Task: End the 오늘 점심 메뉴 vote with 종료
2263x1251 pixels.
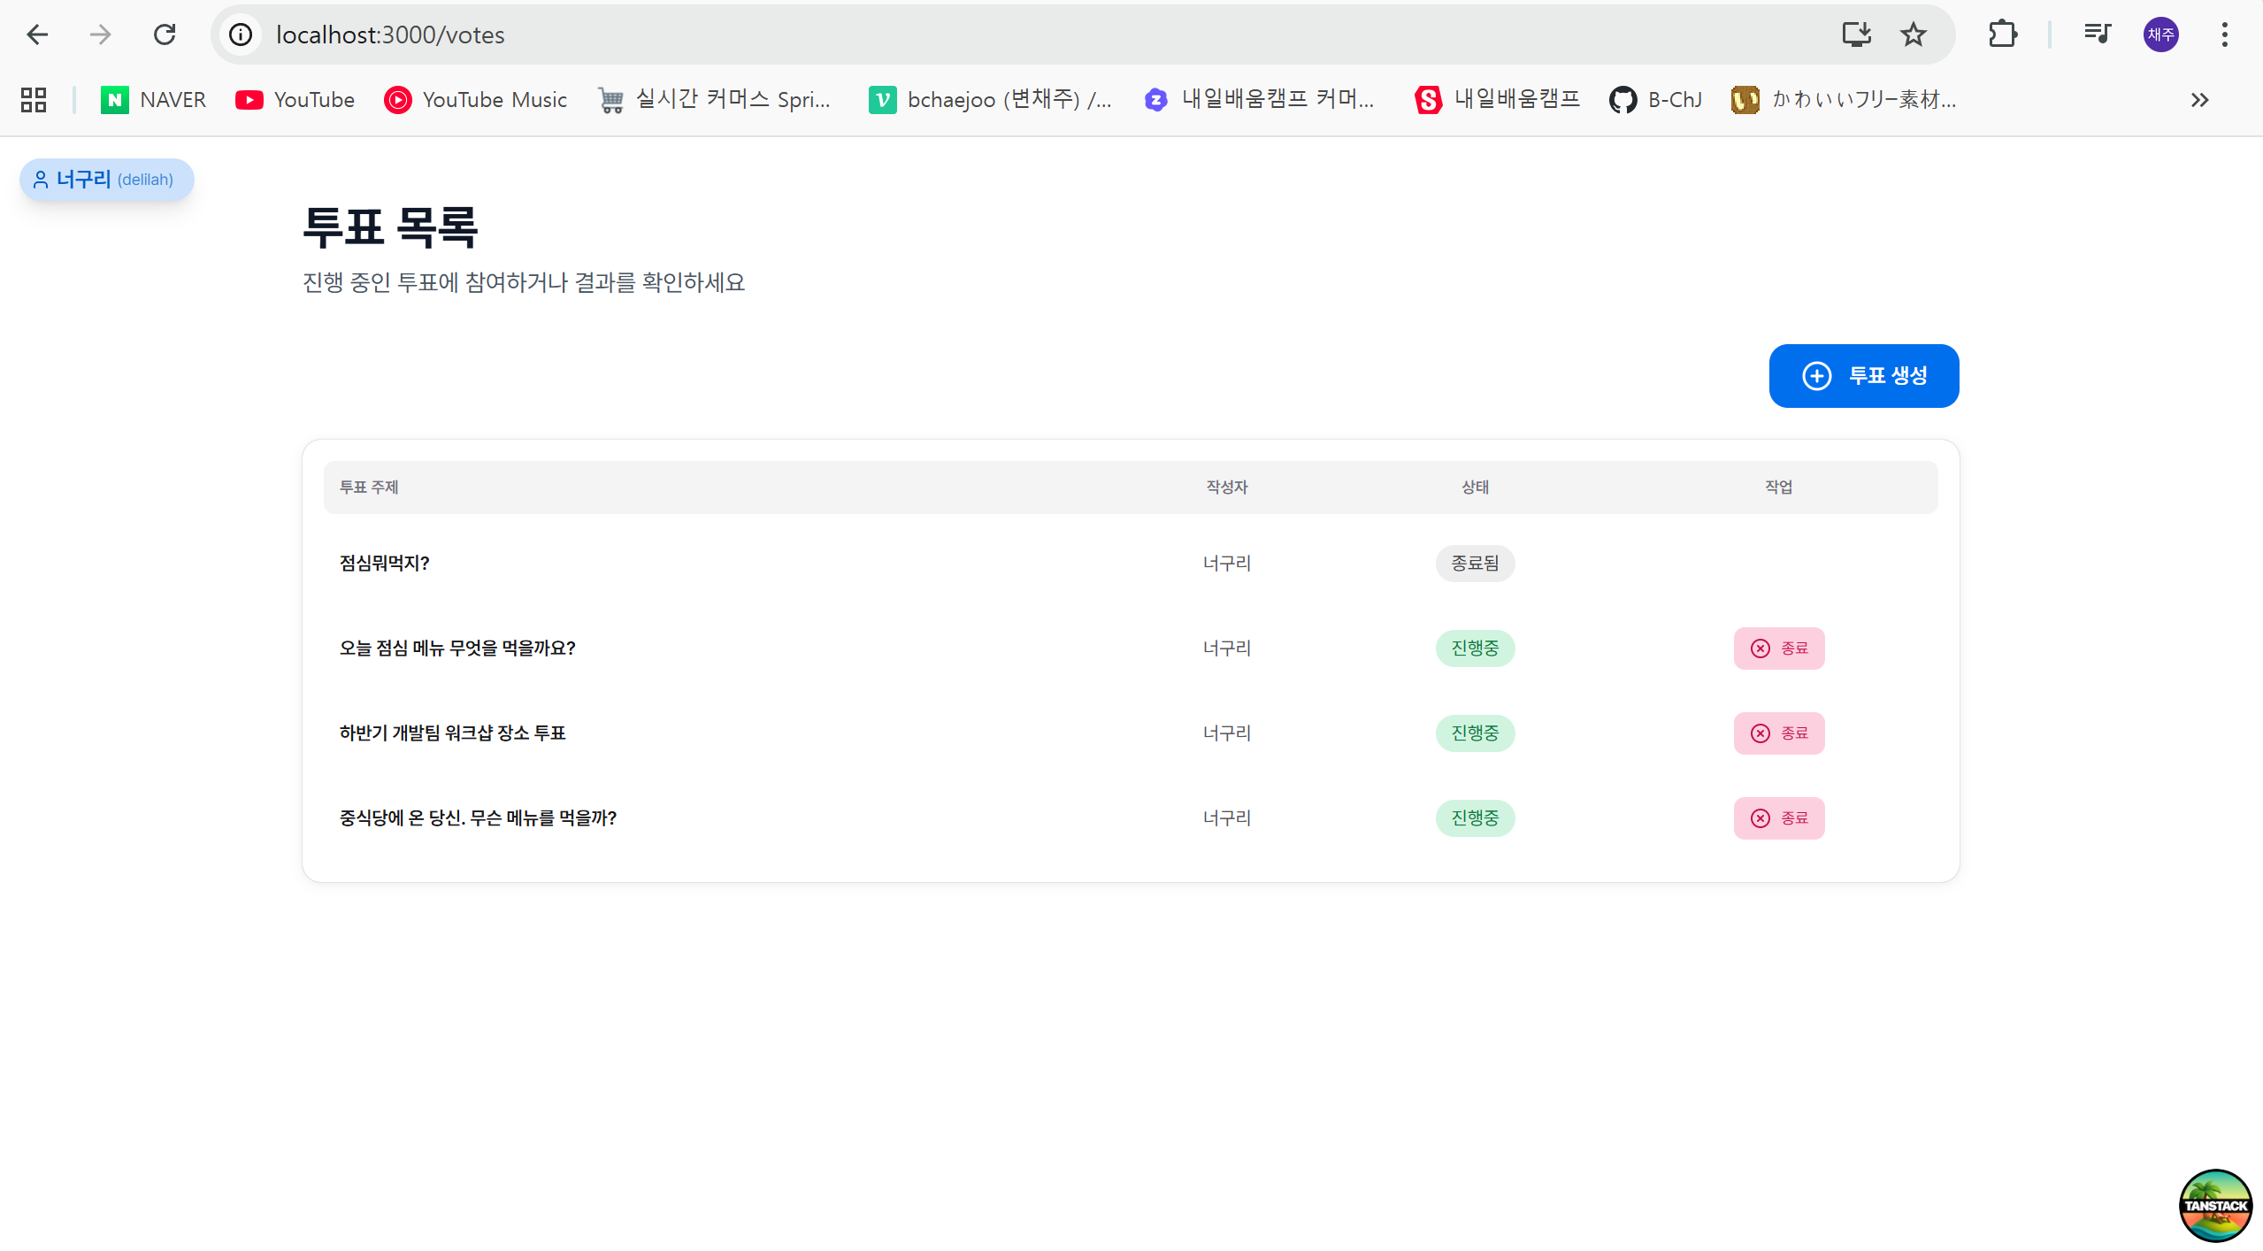Action: pos(1778,649)
